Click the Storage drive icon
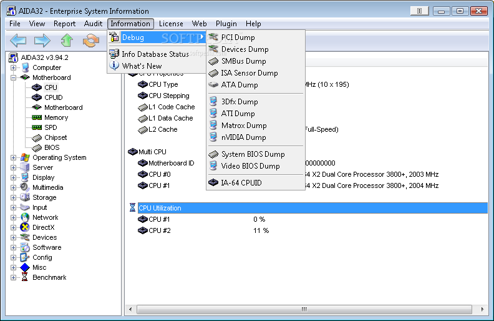The height and width of the screenshot is (321, 494). coord(25,197)
